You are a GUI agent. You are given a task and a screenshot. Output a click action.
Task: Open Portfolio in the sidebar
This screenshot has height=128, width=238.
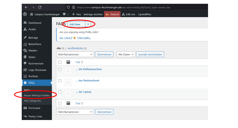point(33,76)
